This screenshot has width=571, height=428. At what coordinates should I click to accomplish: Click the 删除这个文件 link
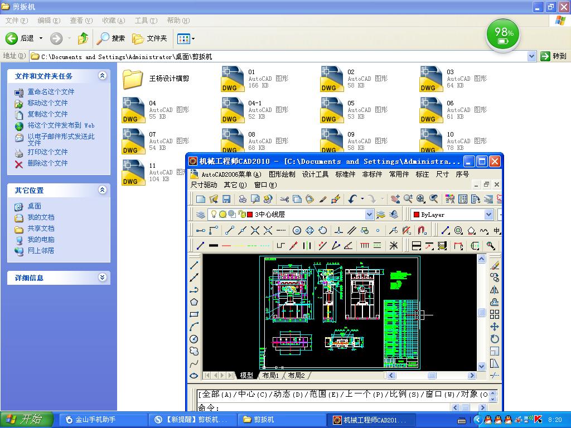click(47, 163)
